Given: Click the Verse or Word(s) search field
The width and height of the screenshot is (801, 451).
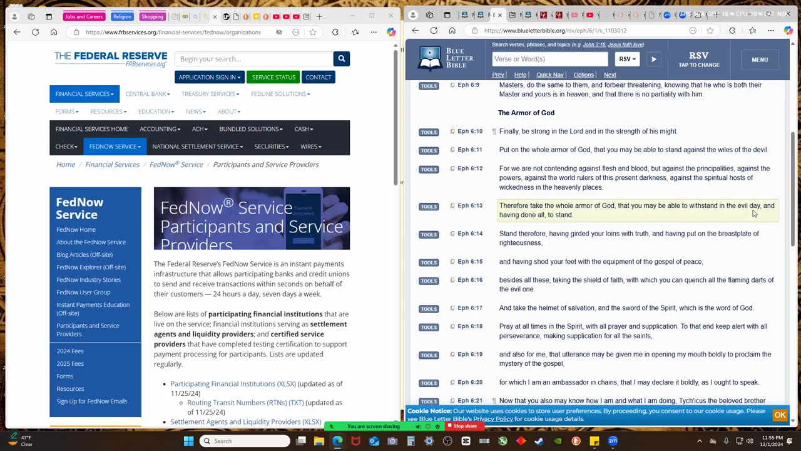Looking at the screenshot, I should tap(550, 59).
